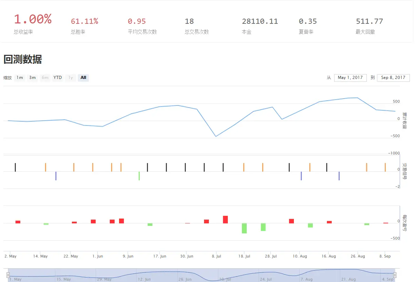415x282 pixels.
Task: Click the last orange signal bar near 8. Sep
Action: coord(385,167)
